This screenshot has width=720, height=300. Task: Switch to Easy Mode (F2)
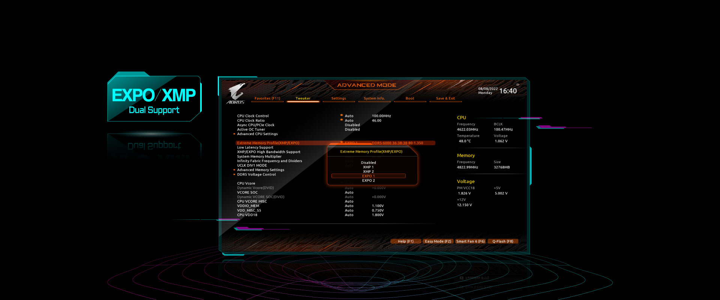[438, 241]
